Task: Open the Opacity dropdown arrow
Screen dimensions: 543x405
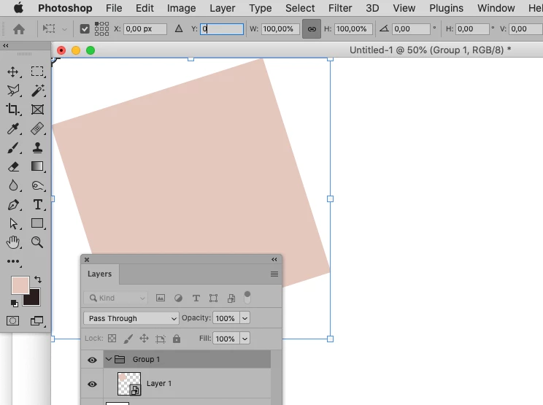Action: pos(244,318)
